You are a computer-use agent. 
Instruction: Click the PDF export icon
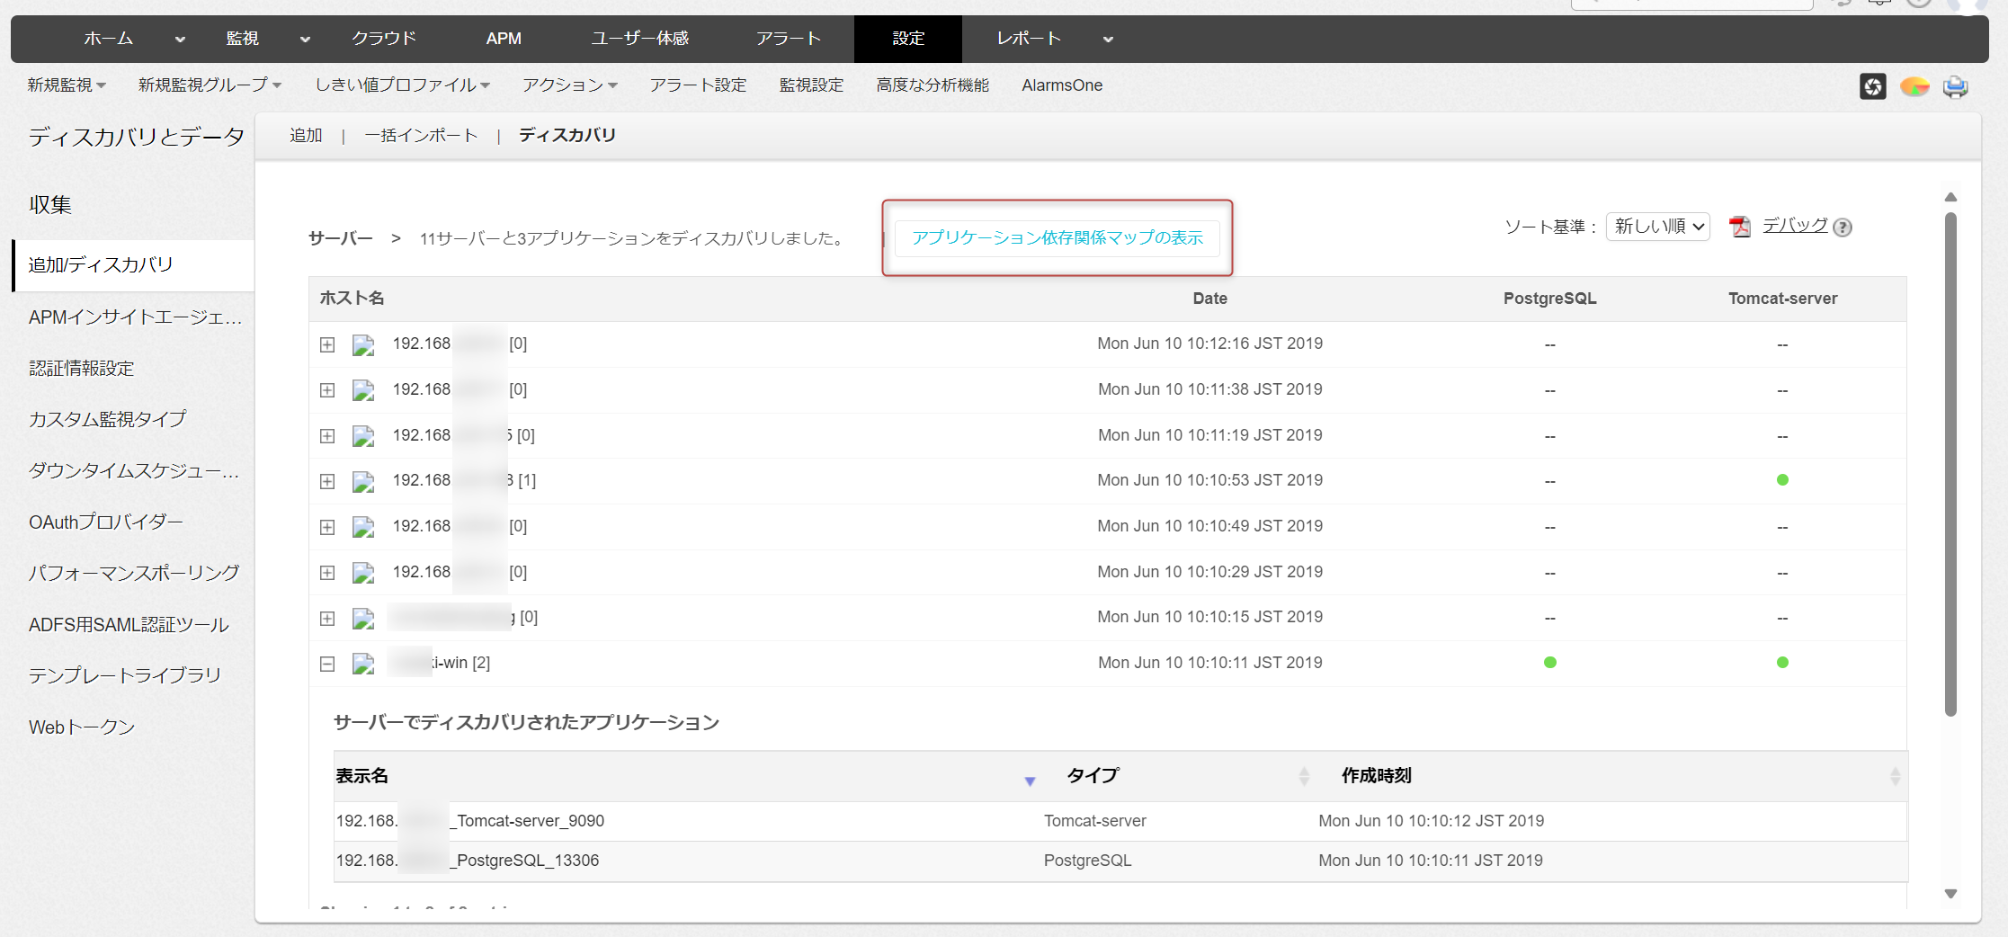coord(1740,227)
